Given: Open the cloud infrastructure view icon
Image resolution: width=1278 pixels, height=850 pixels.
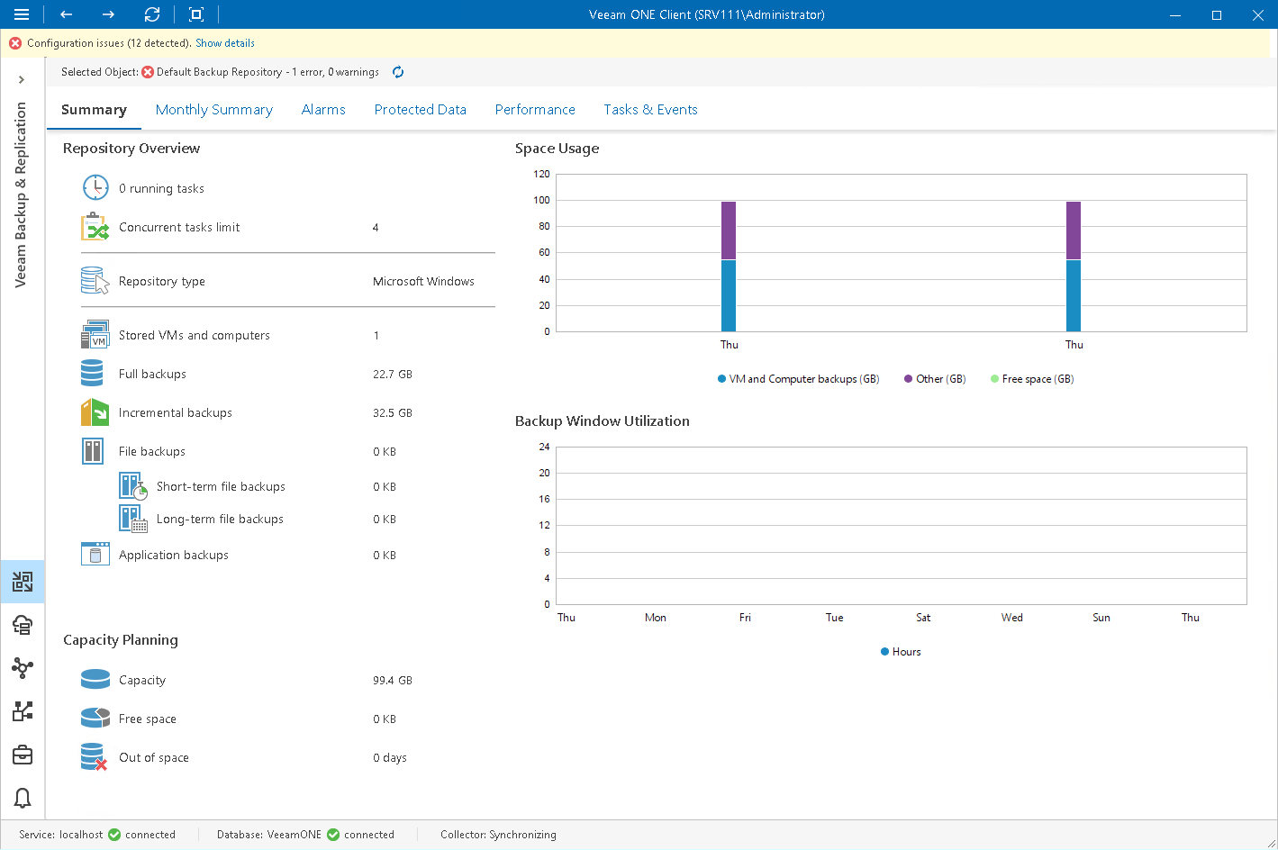Looking at the screenshot, I should [x=23, y=625].
